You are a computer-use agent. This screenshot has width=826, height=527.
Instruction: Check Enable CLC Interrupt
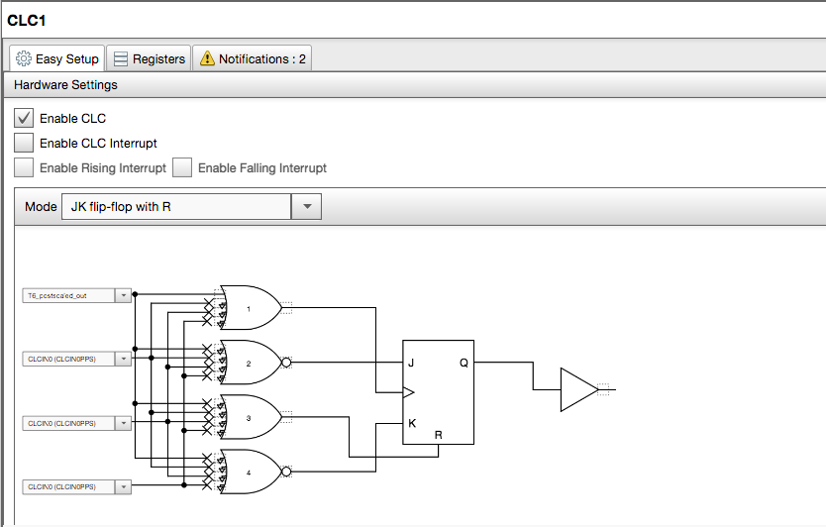click(x=25, y=143)
